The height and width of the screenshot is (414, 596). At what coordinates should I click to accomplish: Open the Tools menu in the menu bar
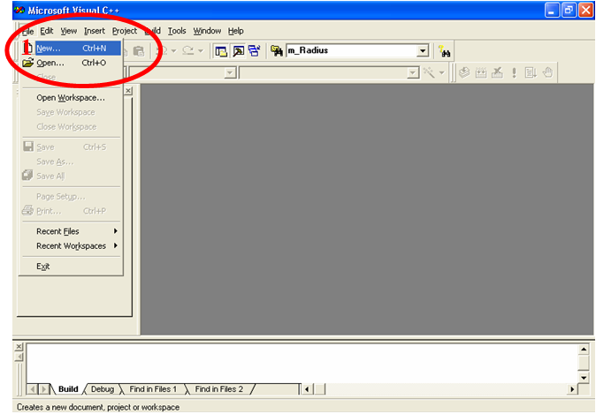pos(177,31)
